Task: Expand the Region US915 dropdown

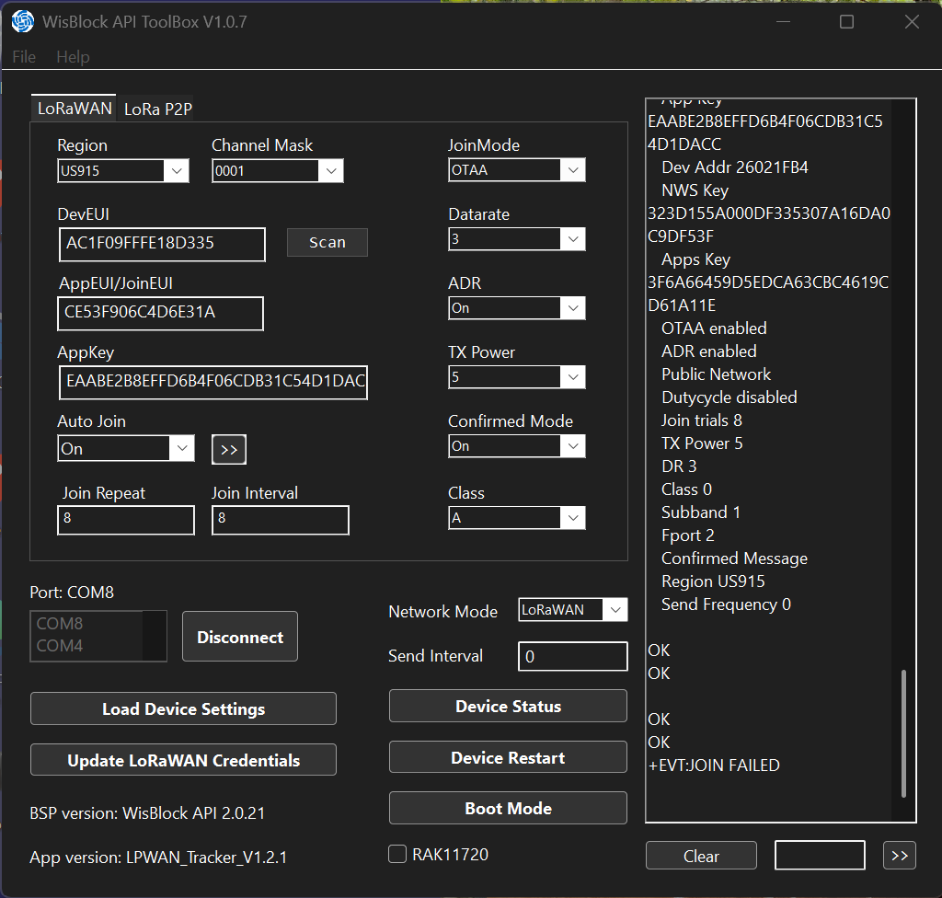Action: (122, 171)
